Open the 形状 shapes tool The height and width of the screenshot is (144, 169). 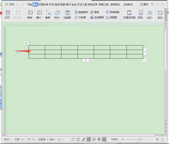(x=58, y=15)
